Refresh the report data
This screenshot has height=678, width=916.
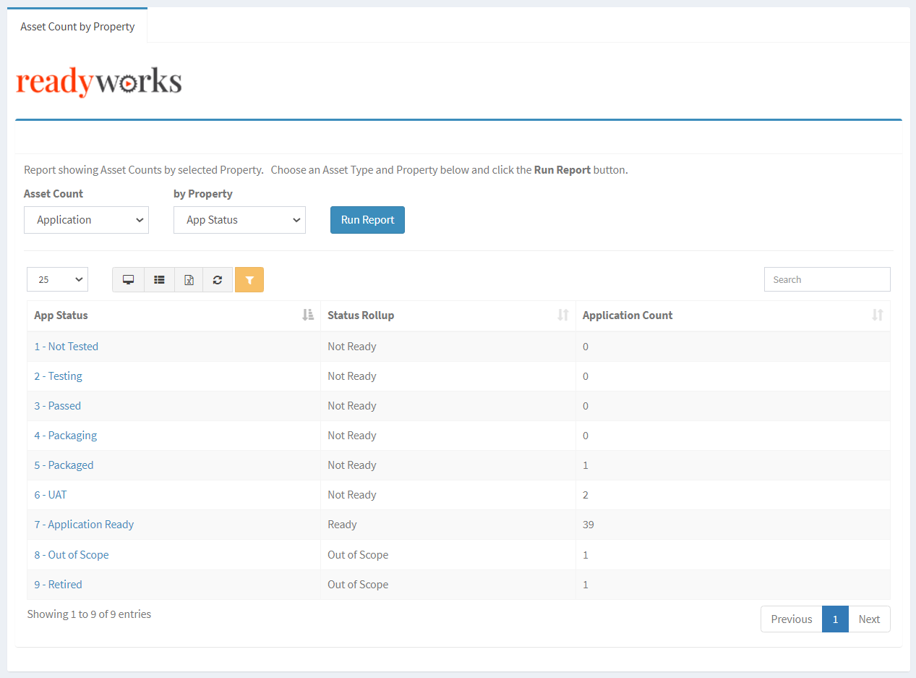click(x=218, y=279)
